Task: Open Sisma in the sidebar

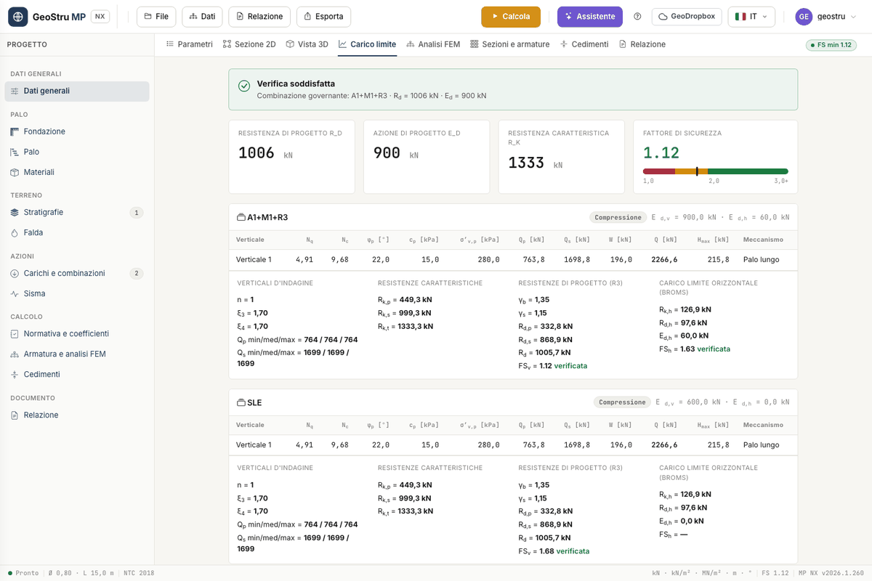Action: pyautogui.click(x=76, y=294)
